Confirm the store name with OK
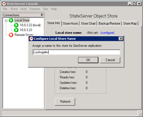Screen dimensions: 143x117 click(x=88, y=60)
